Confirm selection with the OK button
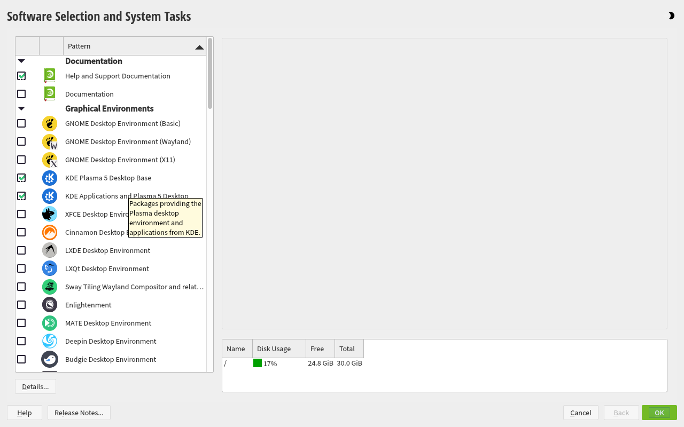The image size is (684, 427). pyautogui.click(x=659, y=413)
